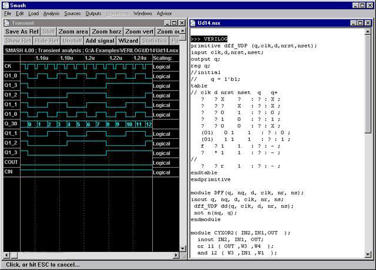Viewport: 376px width, 270px height.
Task: Open the Analysis menu
Action: pyautogui.click(x=51, y=13)
